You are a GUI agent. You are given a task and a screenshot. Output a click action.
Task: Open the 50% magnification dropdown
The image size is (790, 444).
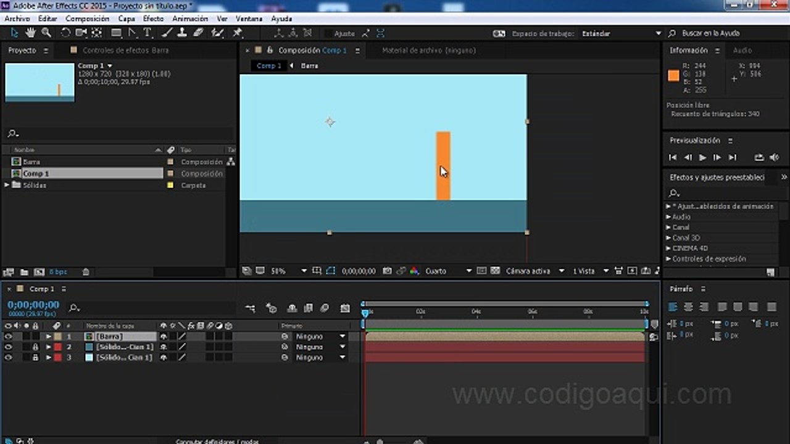pyautogui.click(x=289, y=271)
